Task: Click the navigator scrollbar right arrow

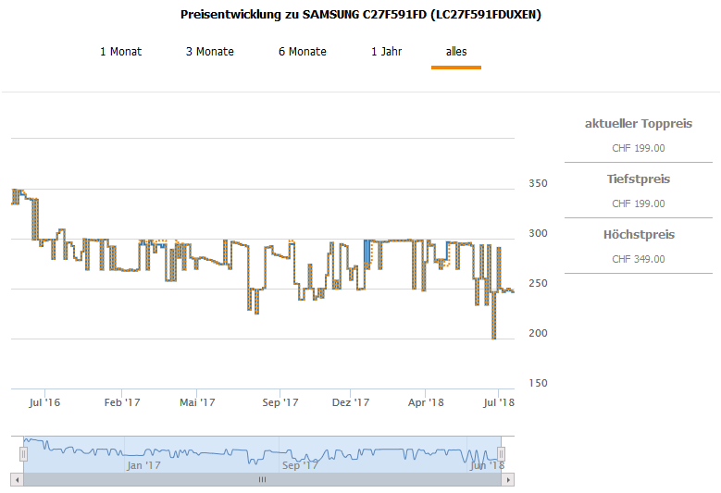Action: click(x=508, y=480)
